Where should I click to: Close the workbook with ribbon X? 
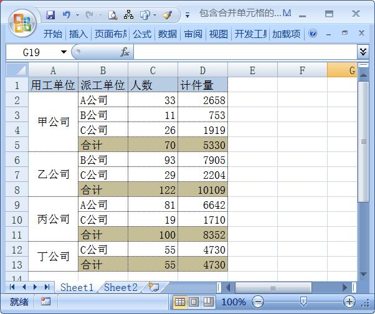[361, 33]
